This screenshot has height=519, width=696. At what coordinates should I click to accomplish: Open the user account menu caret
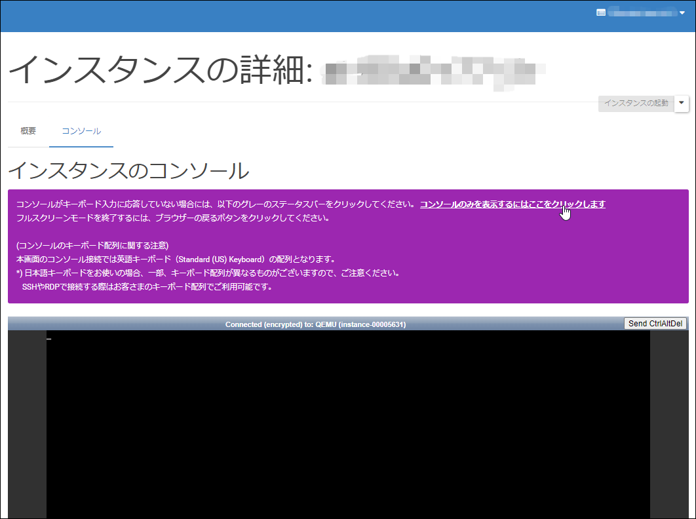click(x=682, y=12)
